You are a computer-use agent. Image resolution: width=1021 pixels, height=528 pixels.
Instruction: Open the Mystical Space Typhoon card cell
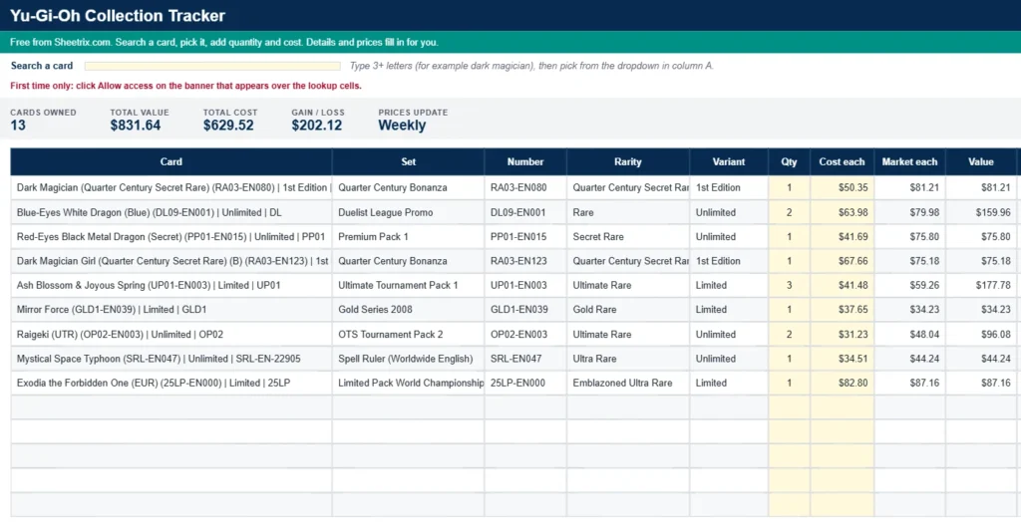tap(171, 359)
